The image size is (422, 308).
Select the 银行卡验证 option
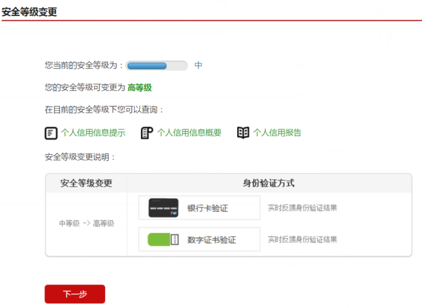[199, 208]
